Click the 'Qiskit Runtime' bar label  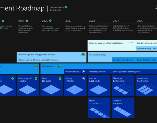point(48,66)
